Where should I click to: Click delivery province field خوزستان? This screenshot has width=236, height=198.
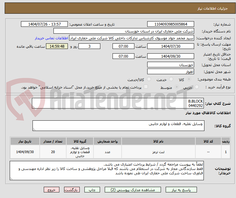pos(171,65)
